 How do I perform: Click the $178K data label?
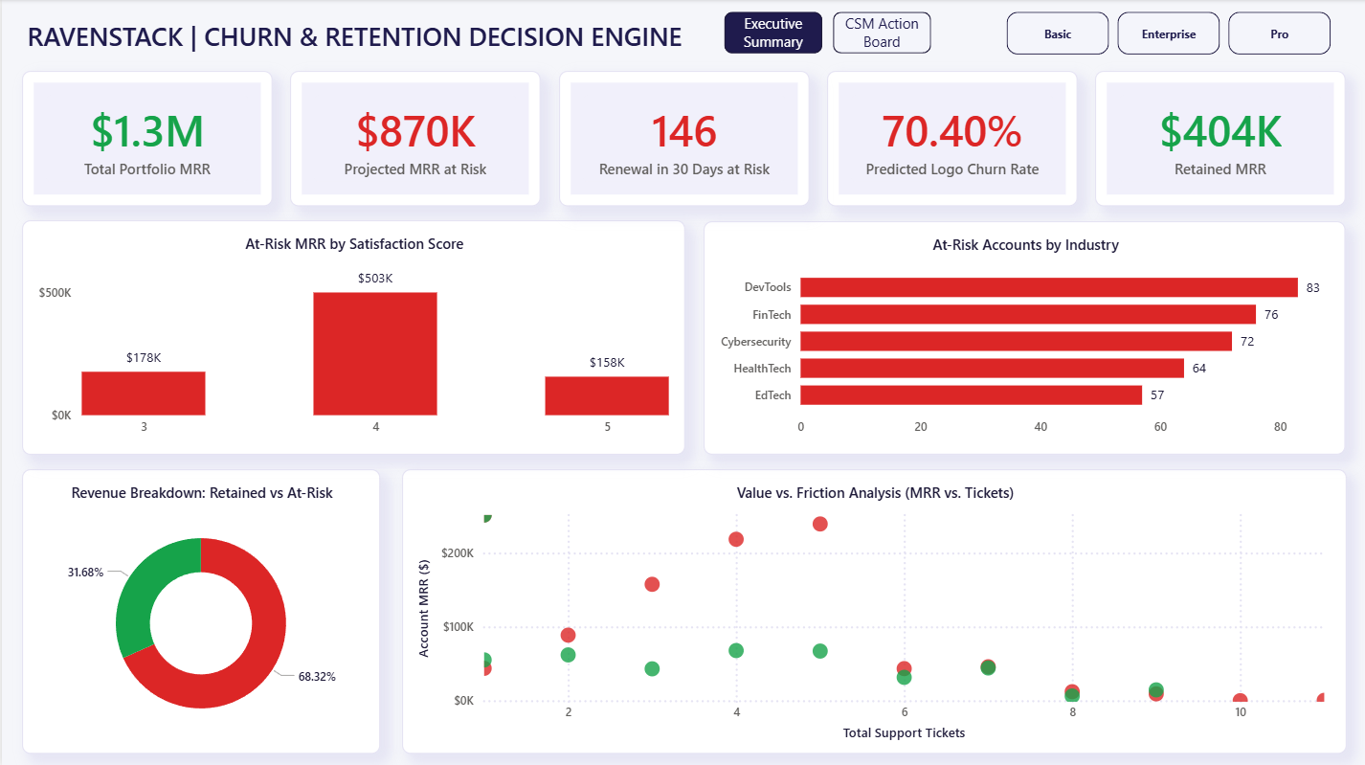pyautogui.click(x=144, y=357)
